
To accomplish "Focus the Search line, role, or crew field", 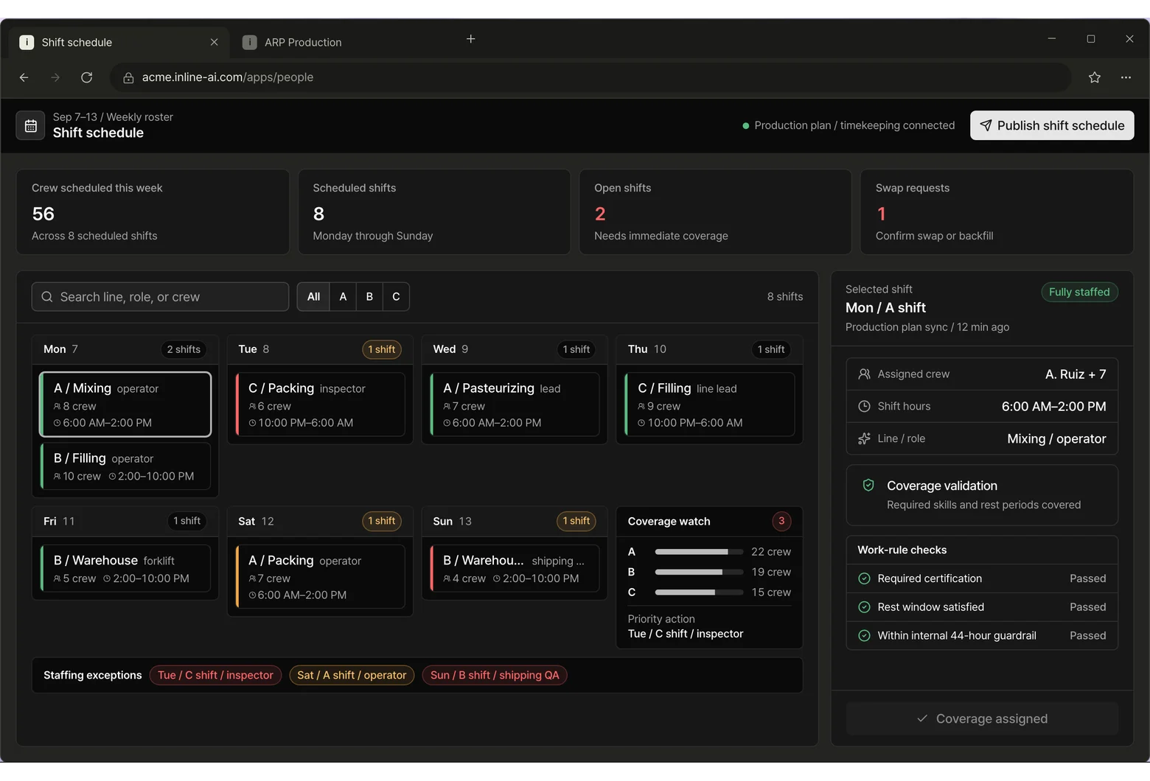I will (x=160, y=297).
